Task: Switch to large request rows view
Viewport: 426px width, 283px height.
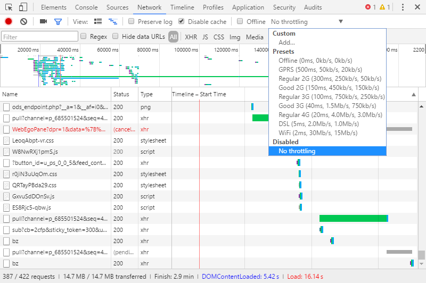Action: pyautogui.click(x=98, y=22)
